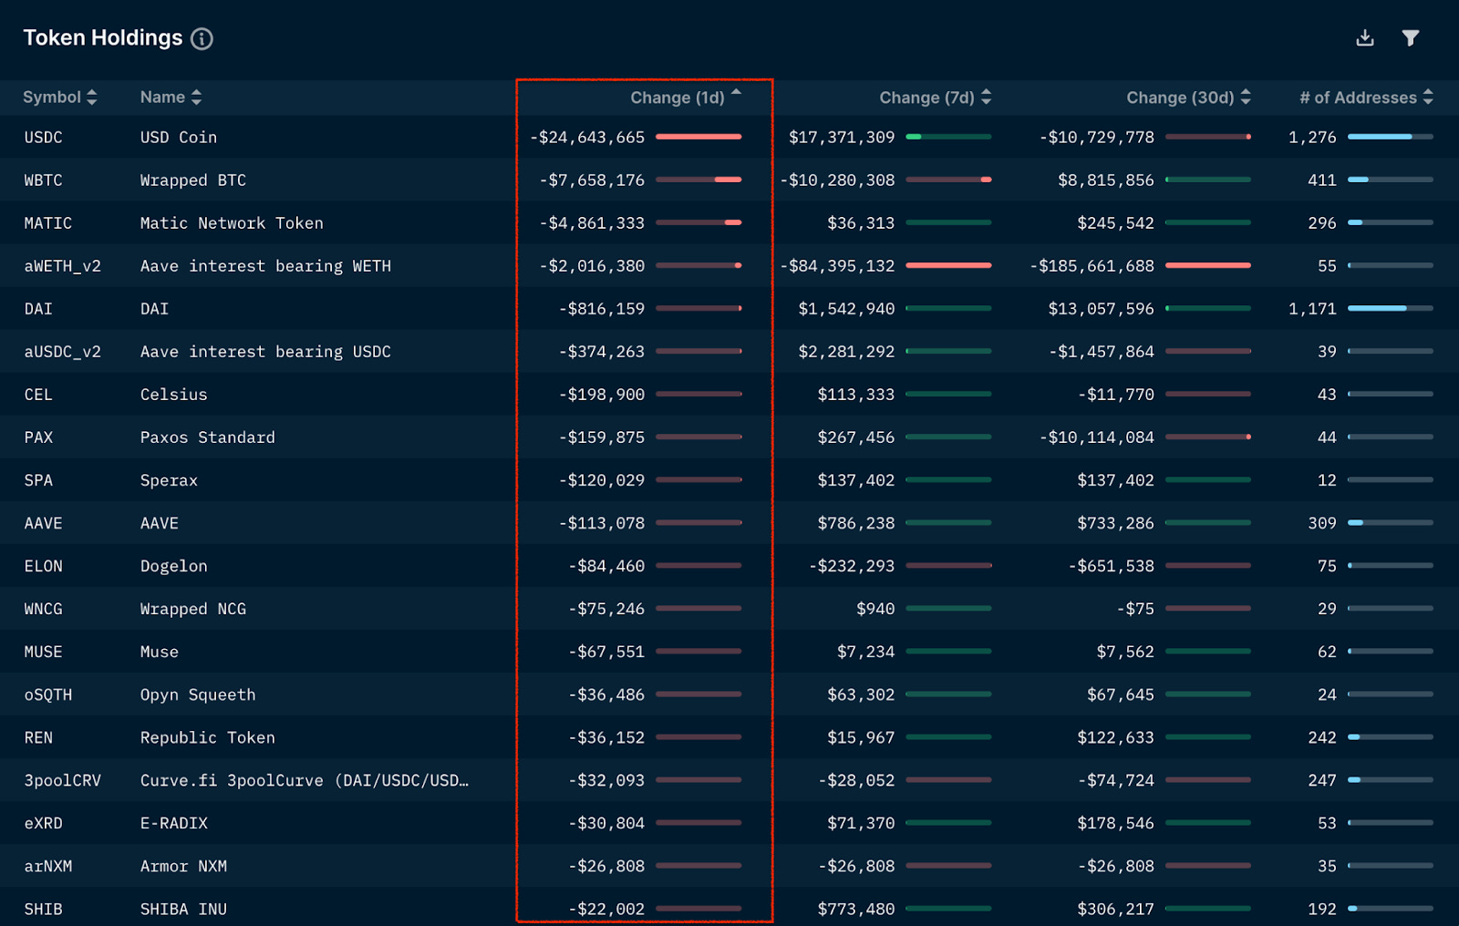Click the name Opyn Squeeth
This screenshot has height=926, width=1459.
[198, 694]
